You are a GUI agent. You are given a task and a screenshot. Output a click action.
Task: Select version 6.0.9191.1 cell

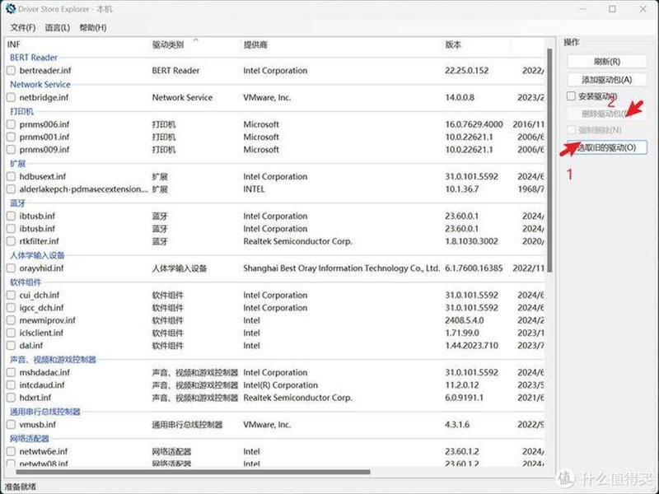(x=464, y=398)
